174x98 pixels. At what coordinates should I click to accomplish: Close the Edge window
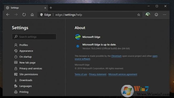pyautogui.click(x=165, y=6)
